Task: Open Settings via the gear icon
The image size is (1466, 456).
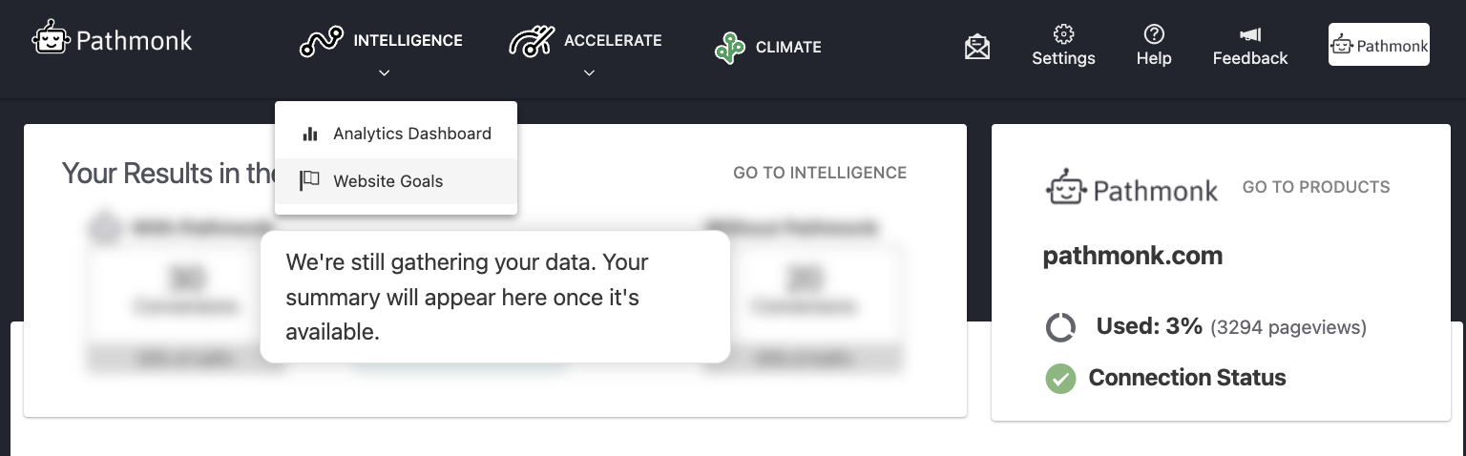Action: [x=1063, y=35]
